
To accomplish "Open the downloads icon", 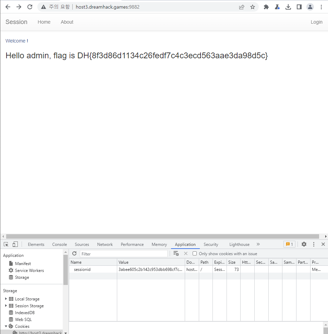I will tap(288, 7).
